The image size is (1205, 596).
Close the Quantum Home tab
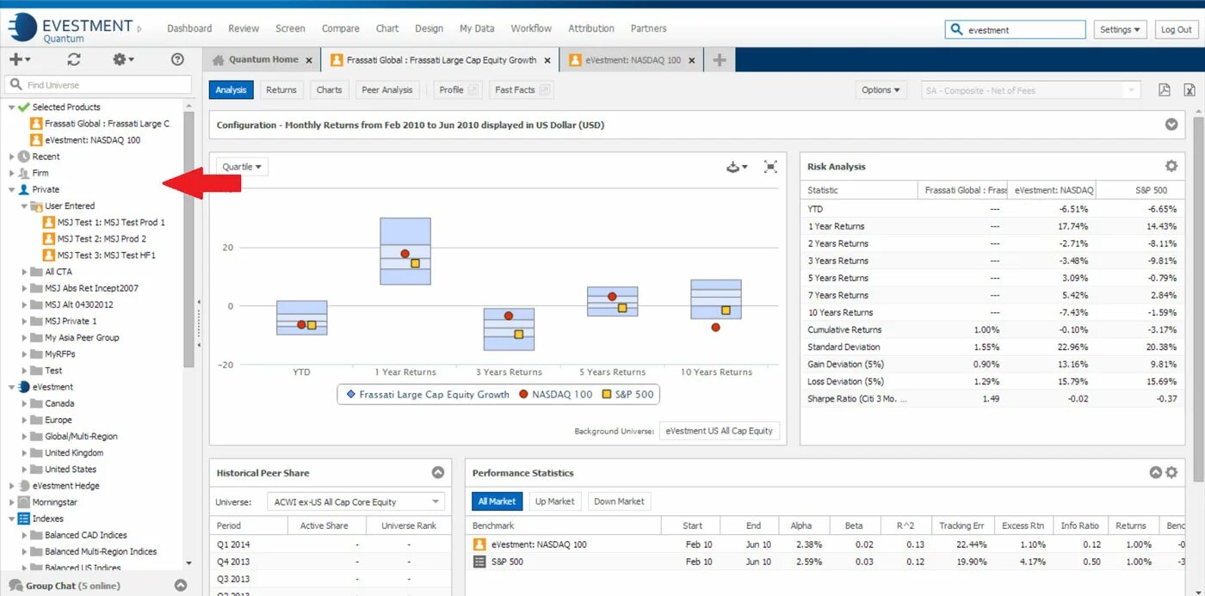(309, 60)
